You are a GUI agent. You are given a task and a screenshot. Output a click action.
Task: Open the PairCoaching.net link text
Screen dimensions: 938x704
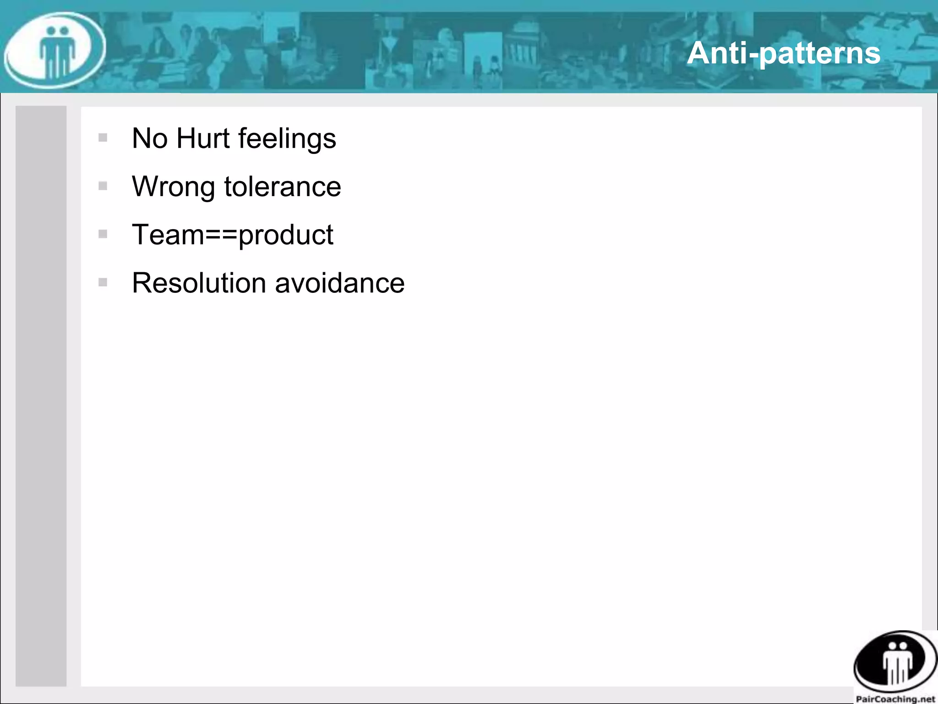pos(895,699)
